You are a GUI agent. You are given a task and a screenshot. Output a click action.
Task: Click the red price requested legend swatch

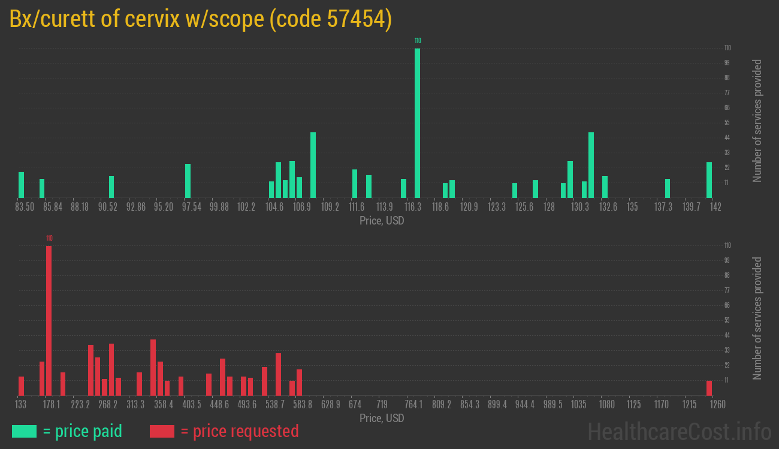pos(162,431)
